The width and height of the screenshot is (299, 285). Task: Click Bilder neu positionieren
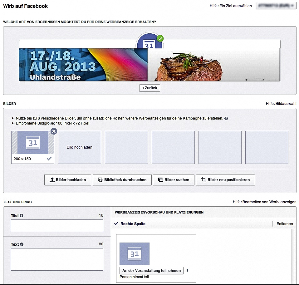[x=225, y=180]
